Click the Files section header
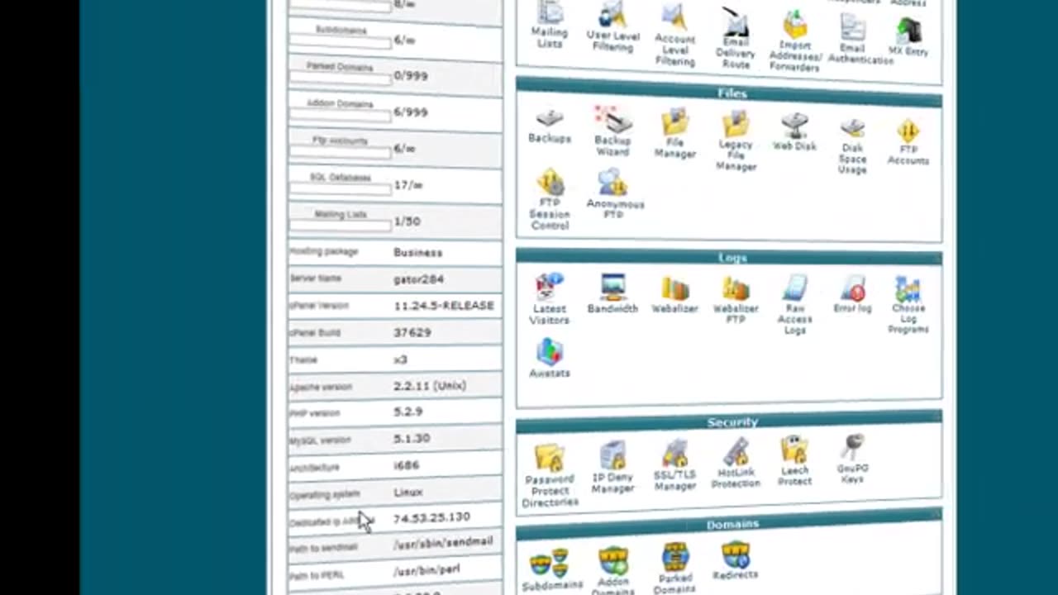Image resolution: width=1058 pixels, height=595 pixels. tap(729, 93)
